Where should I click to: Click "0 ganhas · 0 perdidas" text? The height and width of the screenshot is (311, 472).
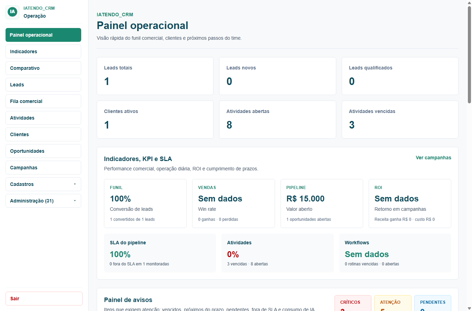click(x=218, y=219)
